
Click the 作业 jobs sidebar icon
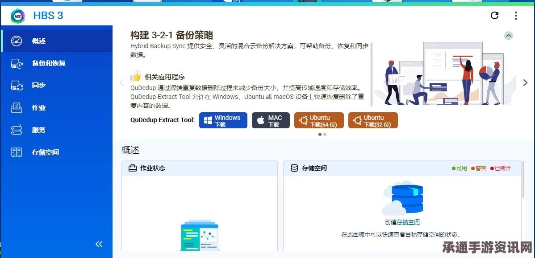17,108
